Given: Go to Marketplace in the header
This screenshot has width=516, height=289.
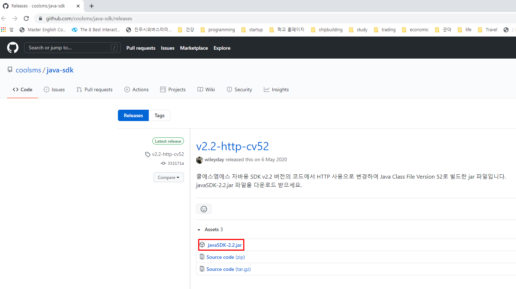Looking at the screenshot, I should coord(194,48).
